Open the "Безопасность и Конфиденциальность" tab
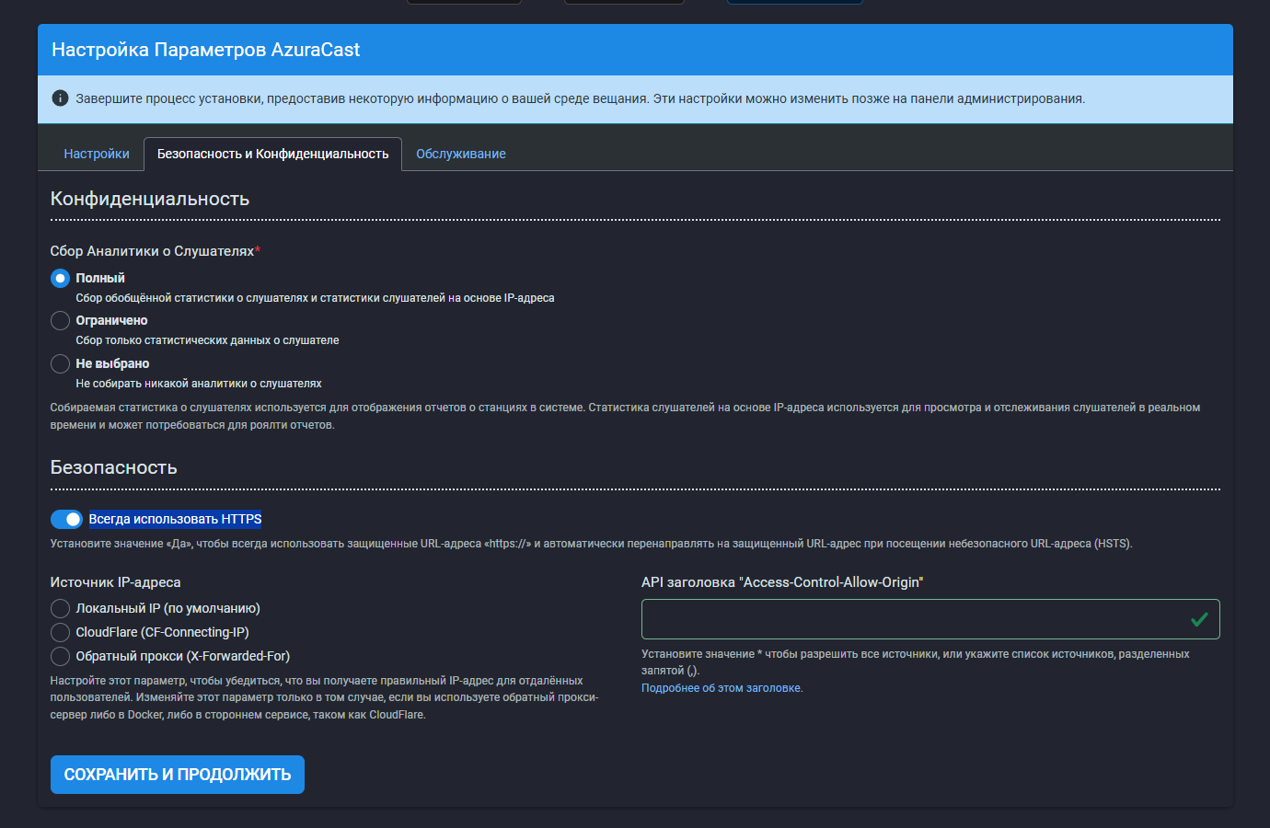This screenshot has height=828, width=1270. (272, 154)
